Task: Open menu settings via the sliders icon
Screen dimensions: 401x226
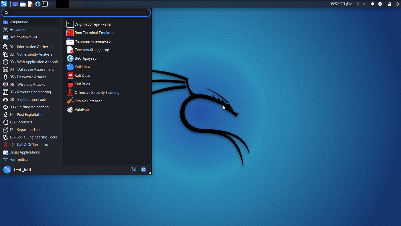Action: (x=134, y=170)
